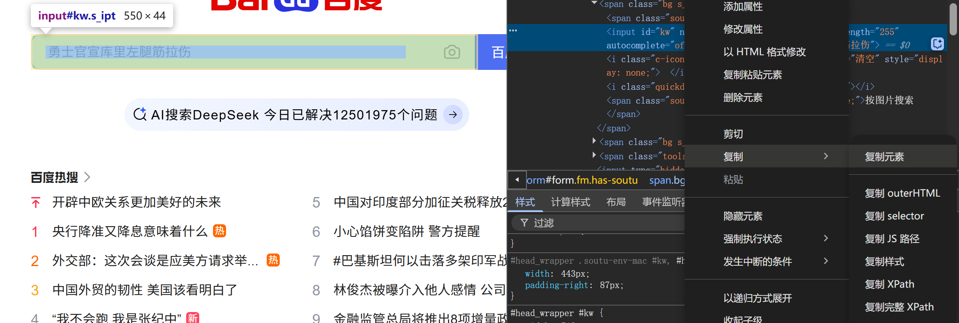Click the DevTools elements panel scrollbar
The image size is (959, 323).
953,20
